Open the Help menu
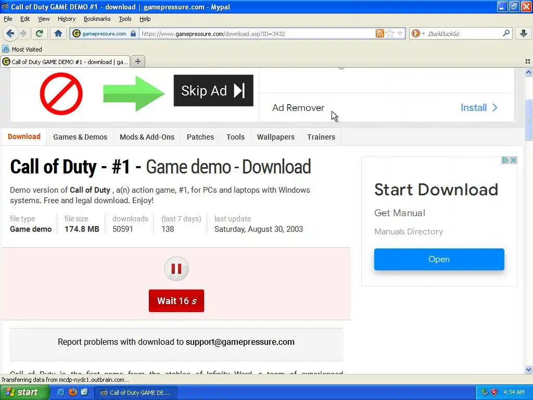The image size is (533, 400). click(x=145, y=19)
